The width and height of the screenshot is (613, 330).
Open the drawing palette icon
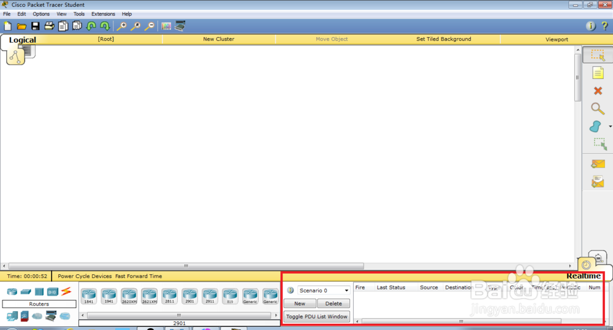pyautogui.click(x=166, y=26)
